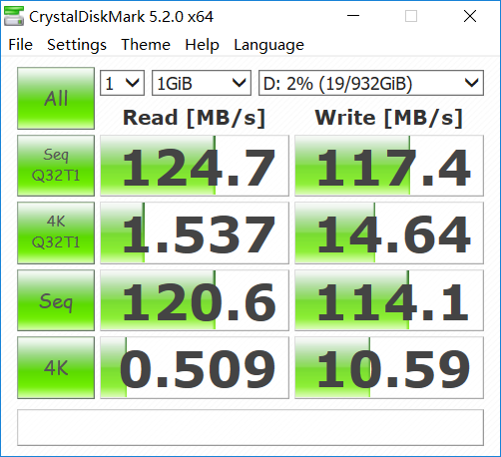
Task: Click the 0.509 4K read result bar
Action: (x=195, y=367)
